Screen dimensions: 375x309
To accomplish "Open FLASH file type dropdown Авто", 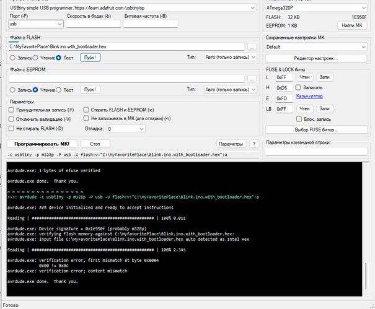I will [231, 58].
